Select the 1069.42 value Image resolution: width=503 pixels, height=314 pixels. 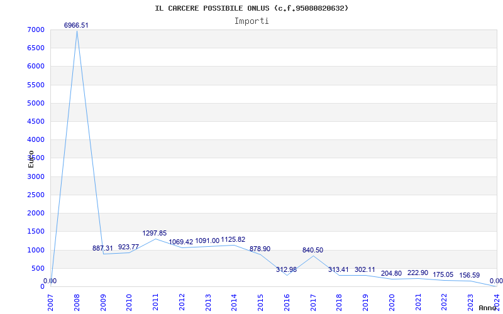pos(181,242)
